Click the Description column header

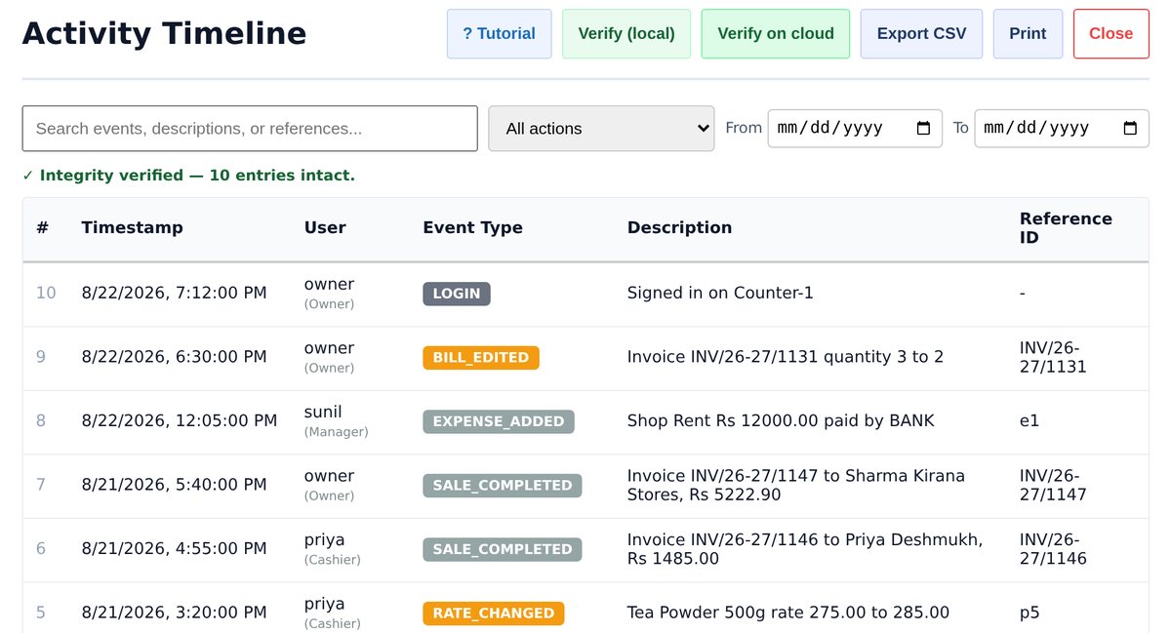click(679, 227)
